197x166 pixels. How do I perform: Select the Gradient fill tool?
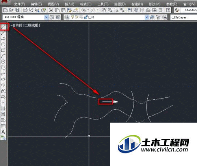tap(3, 114)
